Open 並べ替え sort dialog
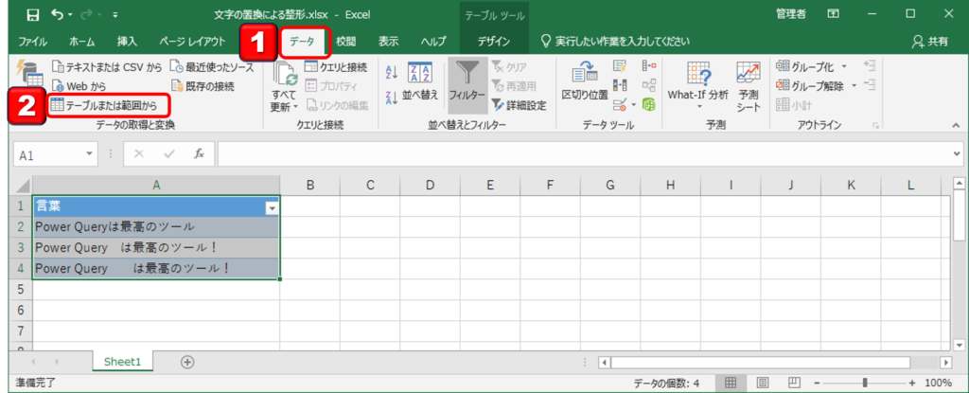The image size is (969, 393). pos(420,81)
